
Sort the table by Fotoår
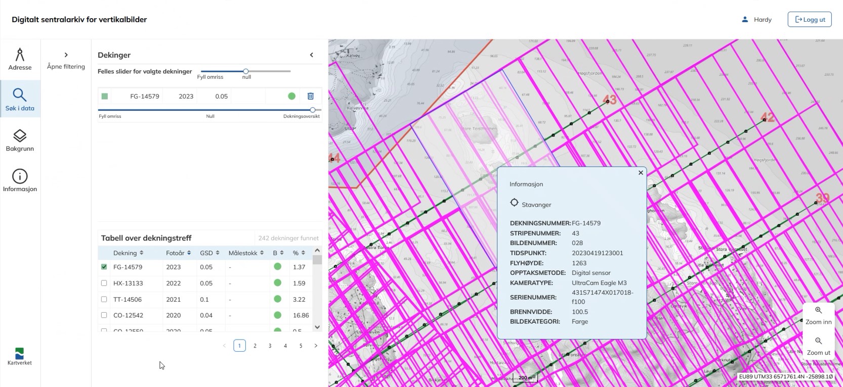click(178, 253)
